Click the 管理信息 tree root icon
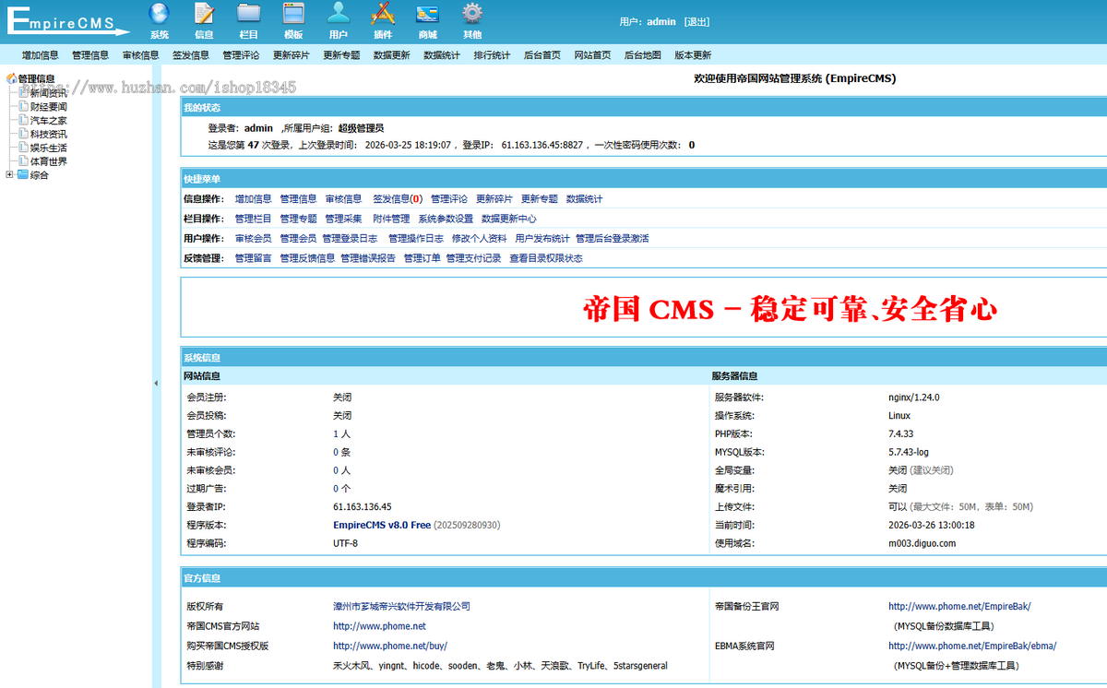1107x688 pixels. click(x=11, y=78)
